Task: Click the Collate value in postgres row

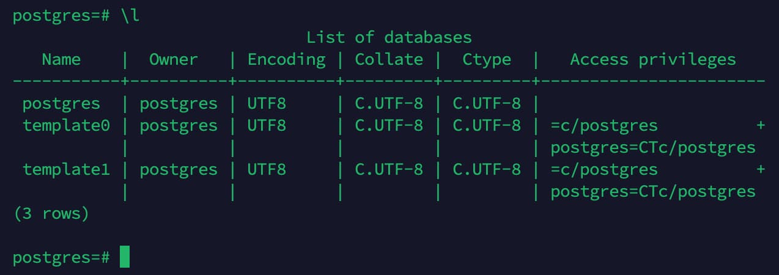Action: [x=389, y=104]
